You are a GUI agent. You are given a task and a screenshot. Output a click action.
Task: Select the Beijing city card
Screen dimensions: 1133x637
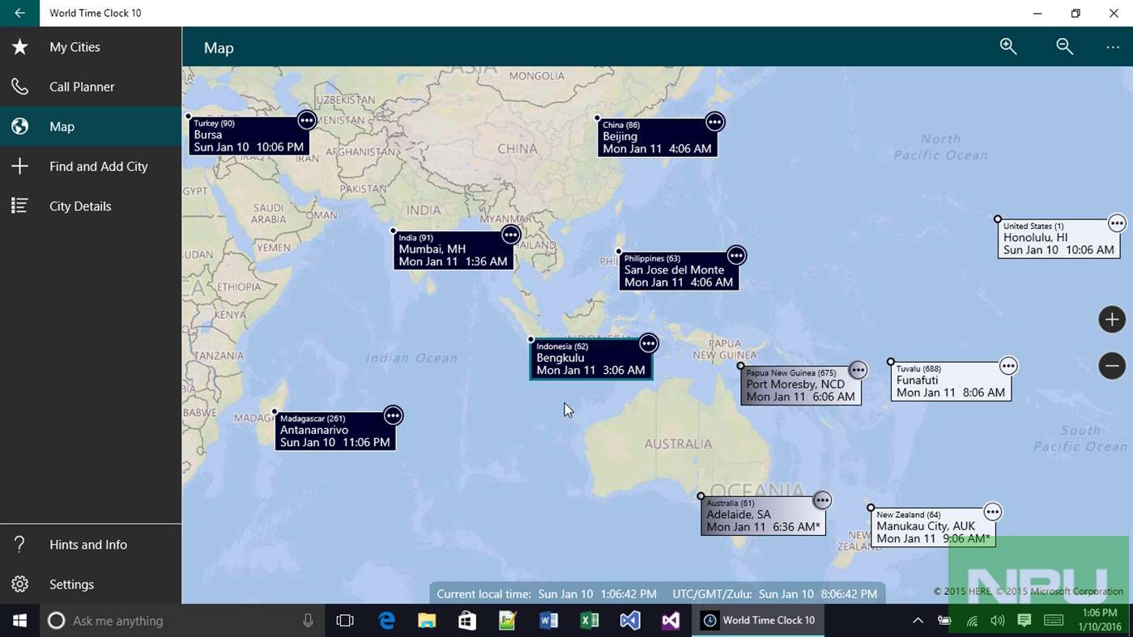coord(658,138)
